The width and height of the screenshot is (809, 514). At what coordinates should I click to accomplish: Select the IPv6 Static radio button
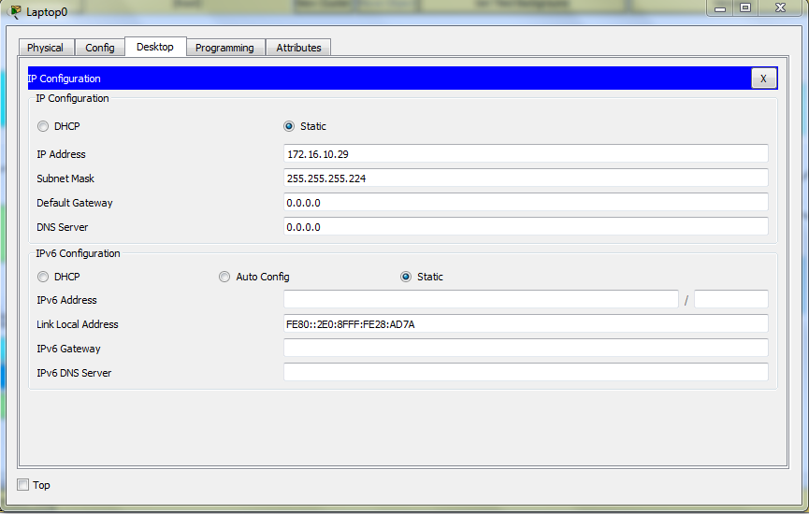click(406, 277)
